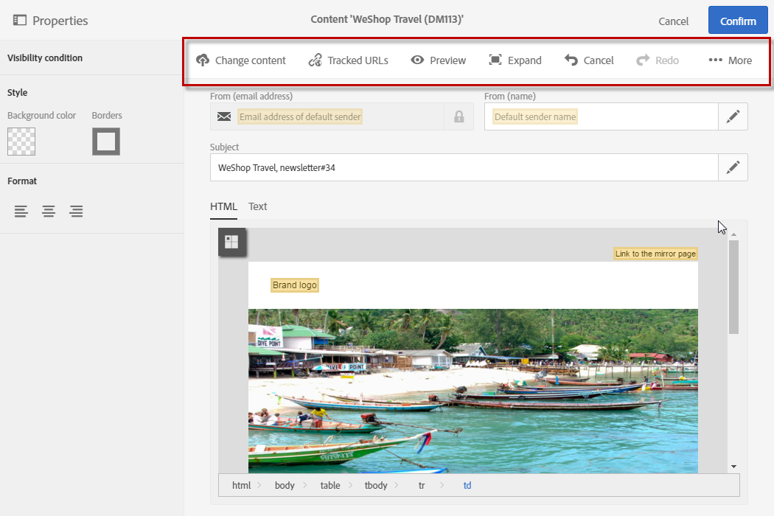Align text right in Format section
The height and width of the screenshot is (516, 774).
click(x=76, y=212)
